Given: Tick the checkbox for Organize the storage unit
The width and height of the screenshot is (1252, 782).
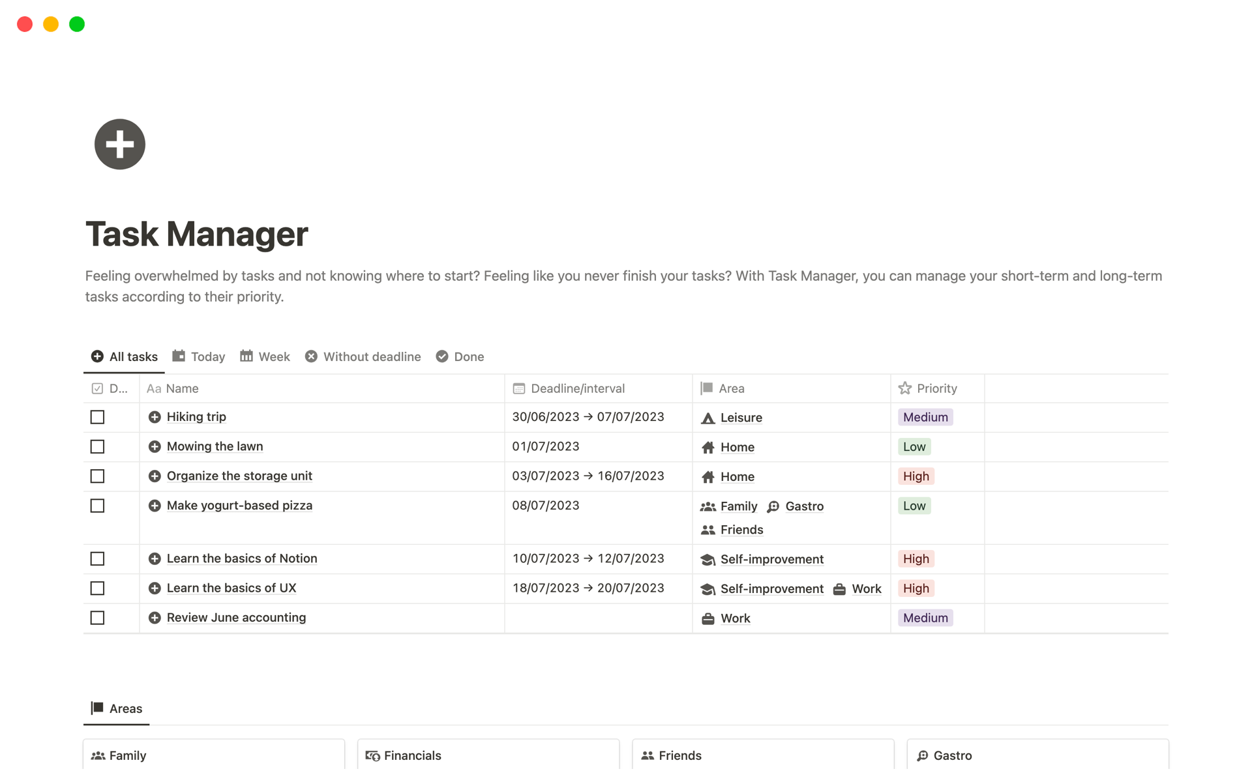Looking at the screenshot, I should tap(97, 476).
